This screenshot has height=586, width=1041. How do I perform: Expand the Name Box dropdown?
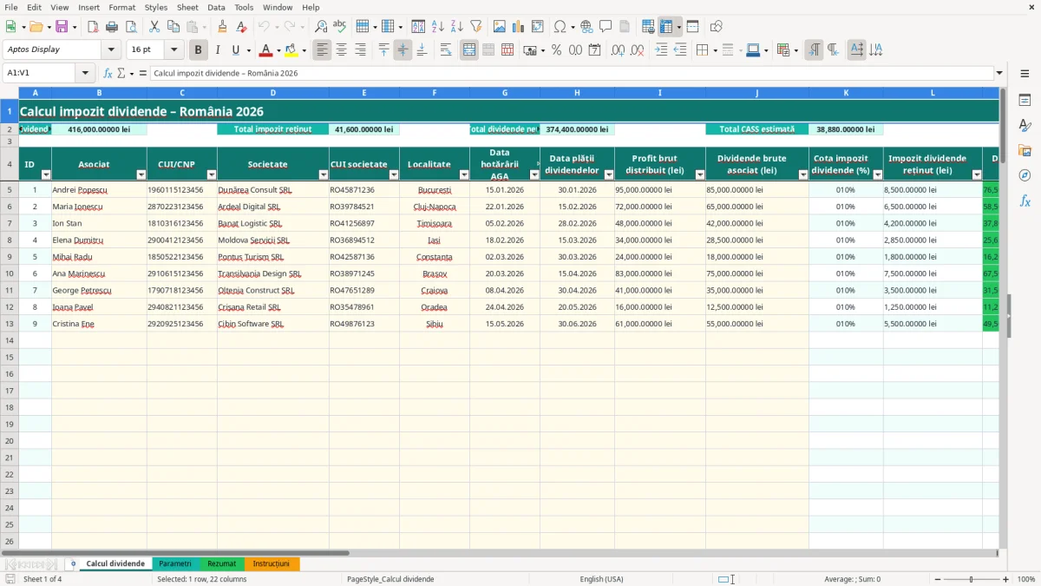tap(85, 73)
